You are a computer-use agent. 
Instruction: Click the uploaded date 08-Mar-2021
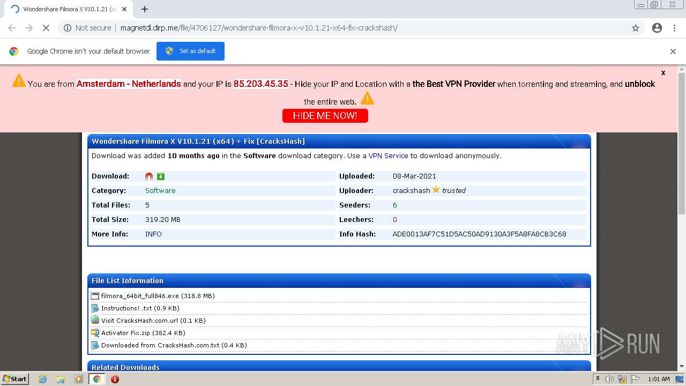tap(414, 176)
